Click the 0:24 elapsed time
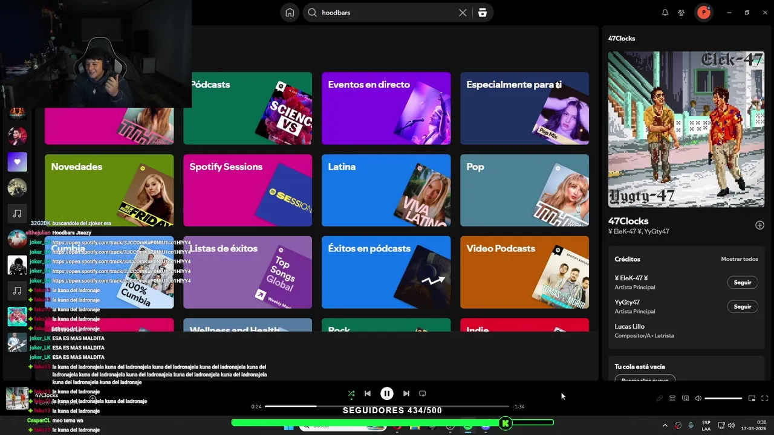The image size is (774, 435). 256,407
